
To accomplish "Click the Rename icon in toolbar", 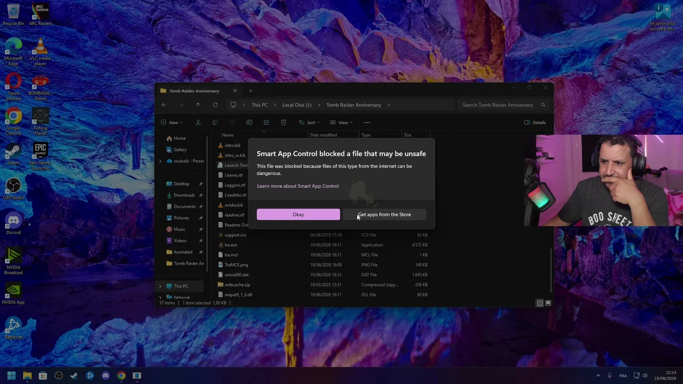I will coord(249,123).
